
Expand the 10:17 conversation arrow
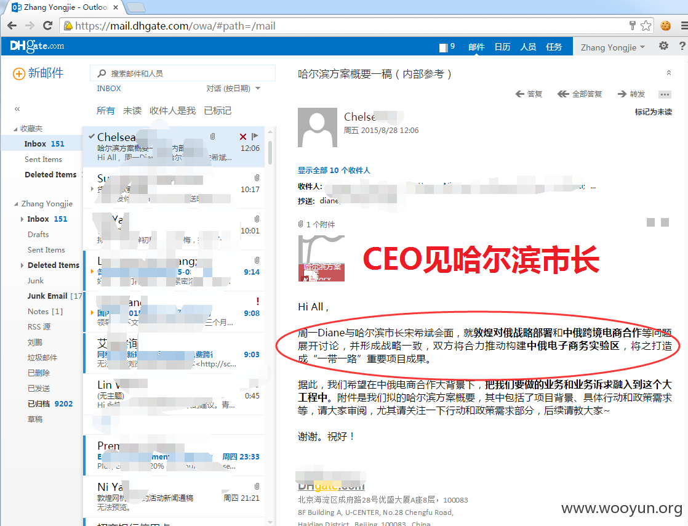point(92,189)
